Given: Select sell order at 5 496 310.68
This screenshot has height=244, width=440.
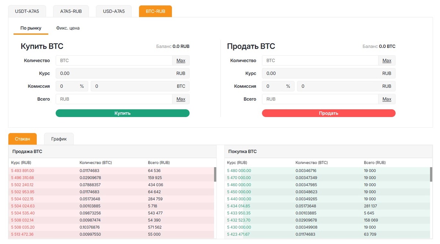Looking at the screenshot, I should click(x=111, y=178).
